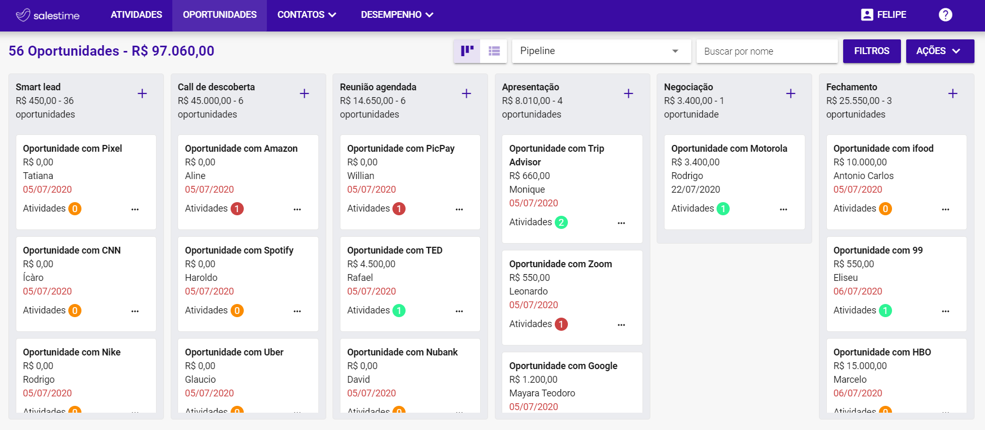The height and width of the screenshot is (430, 985).
Task: Click activities badge on Amazon card
Action: [x=237, y=209]
